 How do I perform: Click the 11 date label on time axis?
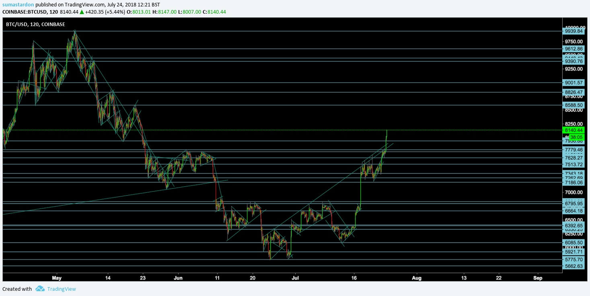(217, 278)
